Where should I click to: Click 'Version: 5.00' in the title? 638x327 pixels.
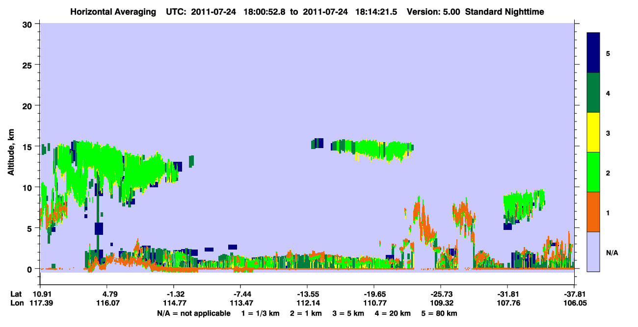[432, 11]
